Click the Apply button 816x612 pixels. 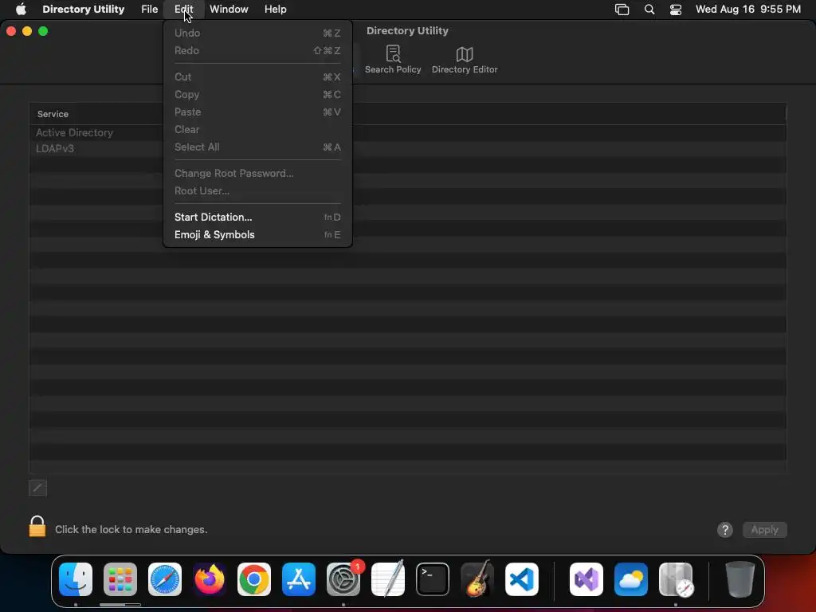(x=764, y=530)
